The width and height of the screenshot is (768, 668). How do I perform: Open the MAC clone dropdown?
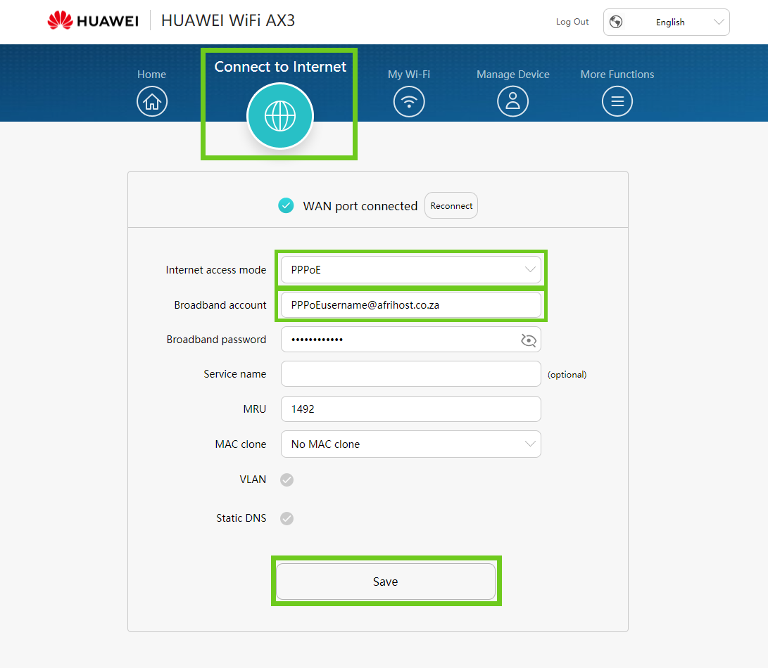[x=410, y=444]
